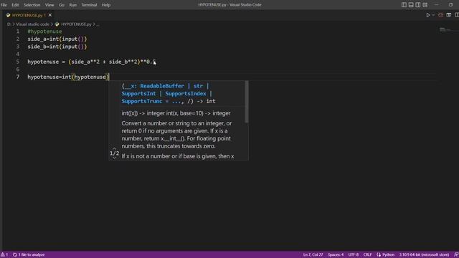Change line endings via 'CRLF'
Screen dimensions: 459x258
coord(367,254)
